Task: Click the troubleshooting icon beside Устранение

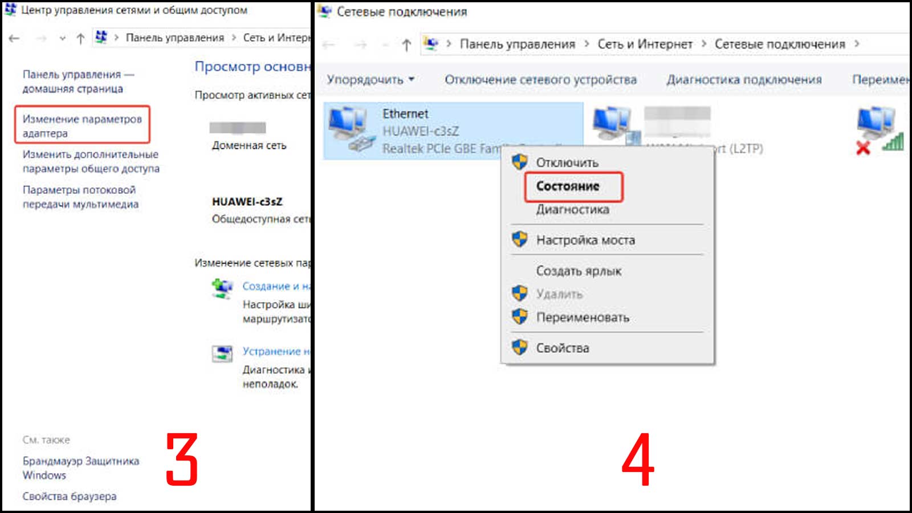Action: pos(222,354)
